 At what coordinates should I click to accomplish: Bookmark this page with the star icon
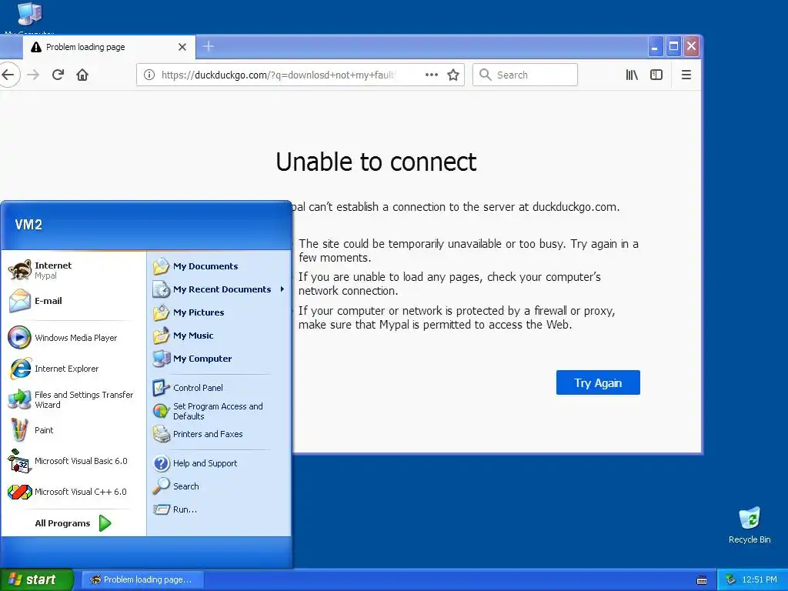(x=453, y=75)
